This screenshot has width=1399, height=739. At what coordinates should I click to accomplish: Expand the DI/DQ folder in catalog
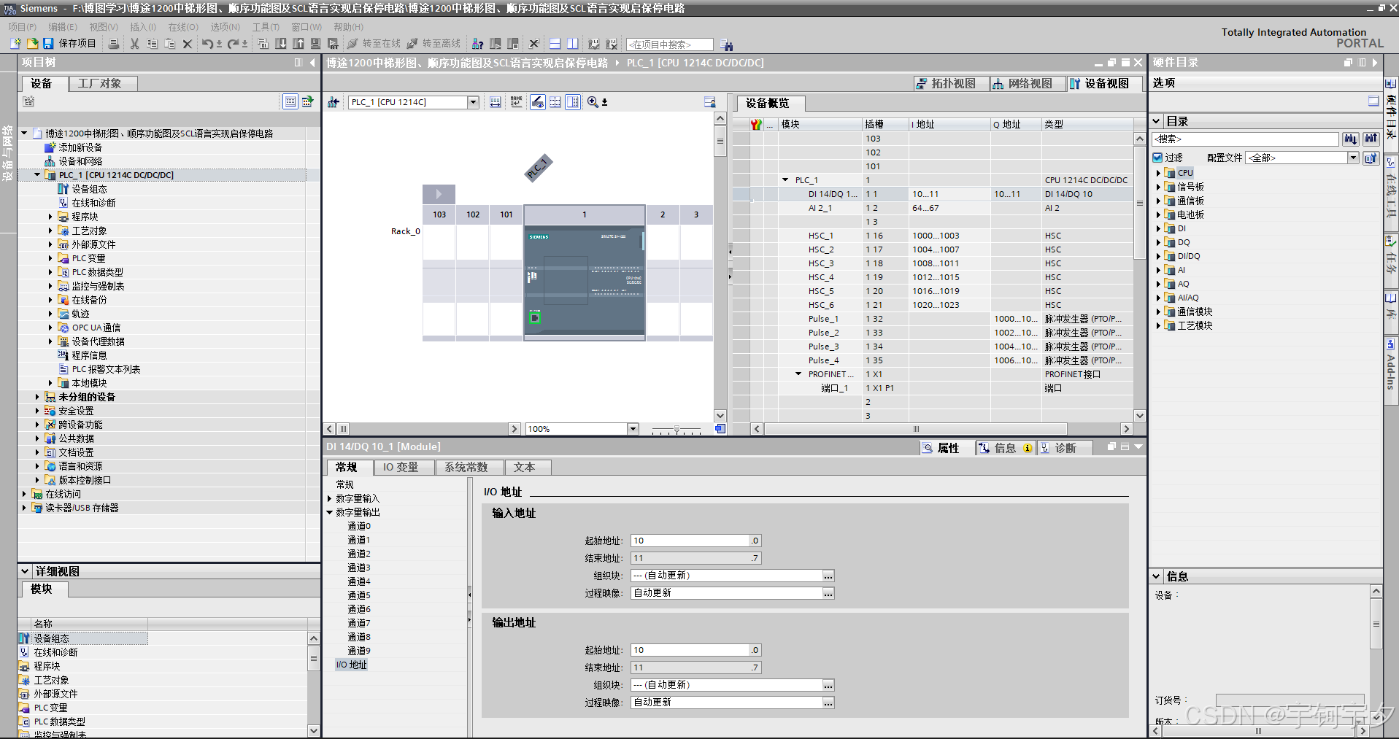(x=1158, y=256)
